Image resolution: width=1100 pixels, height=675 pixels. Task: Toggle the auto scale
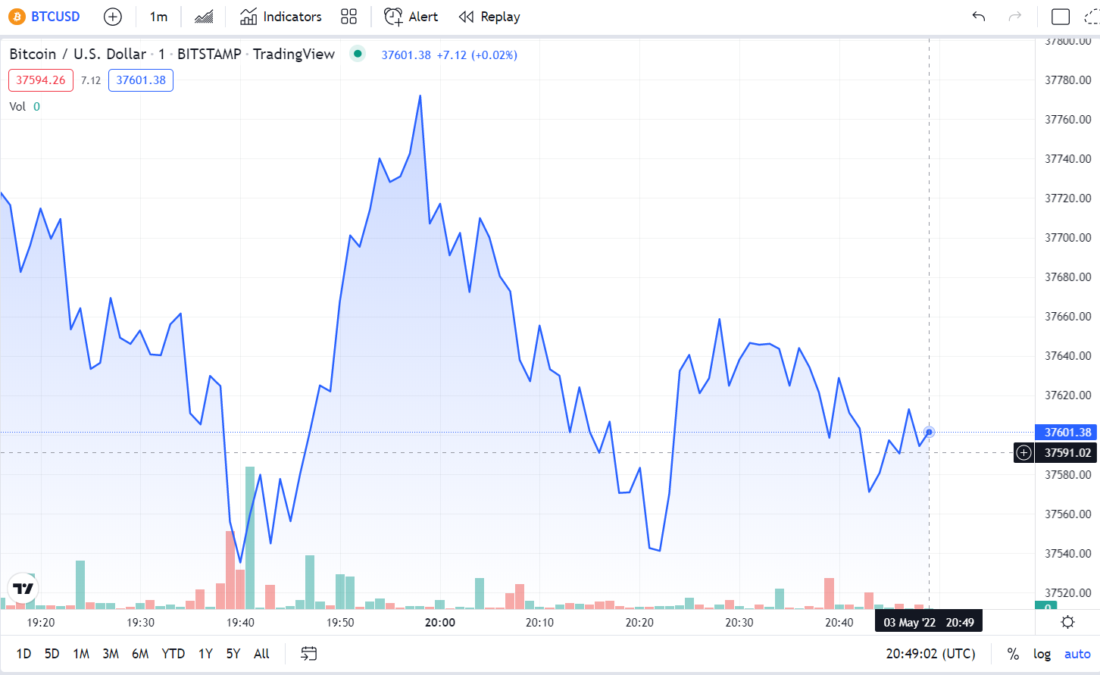click(1077, 654)
